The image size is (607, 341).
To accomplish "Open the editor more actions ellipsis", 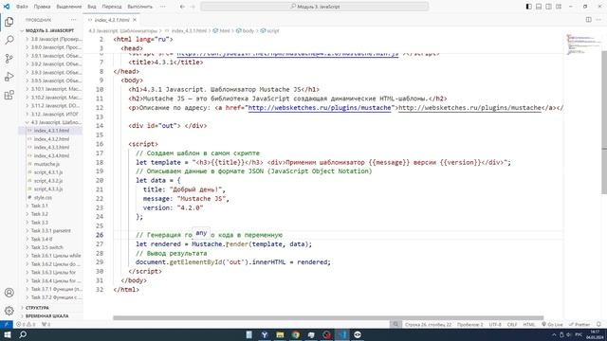I will tap(599, 20).
